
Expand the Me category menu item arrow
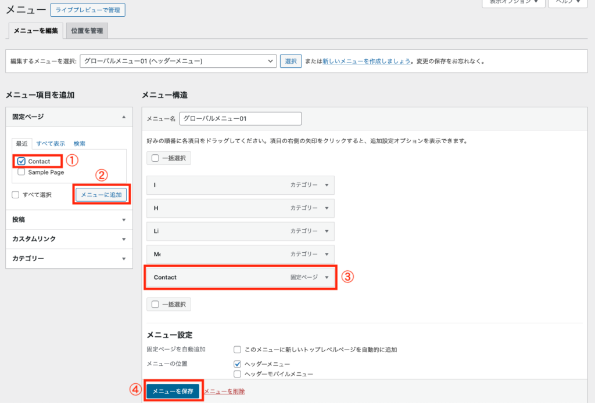[327, 255]
